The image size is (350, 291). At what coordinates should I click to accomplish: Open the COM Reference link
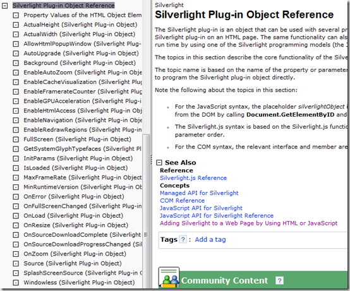pos(182,201)
